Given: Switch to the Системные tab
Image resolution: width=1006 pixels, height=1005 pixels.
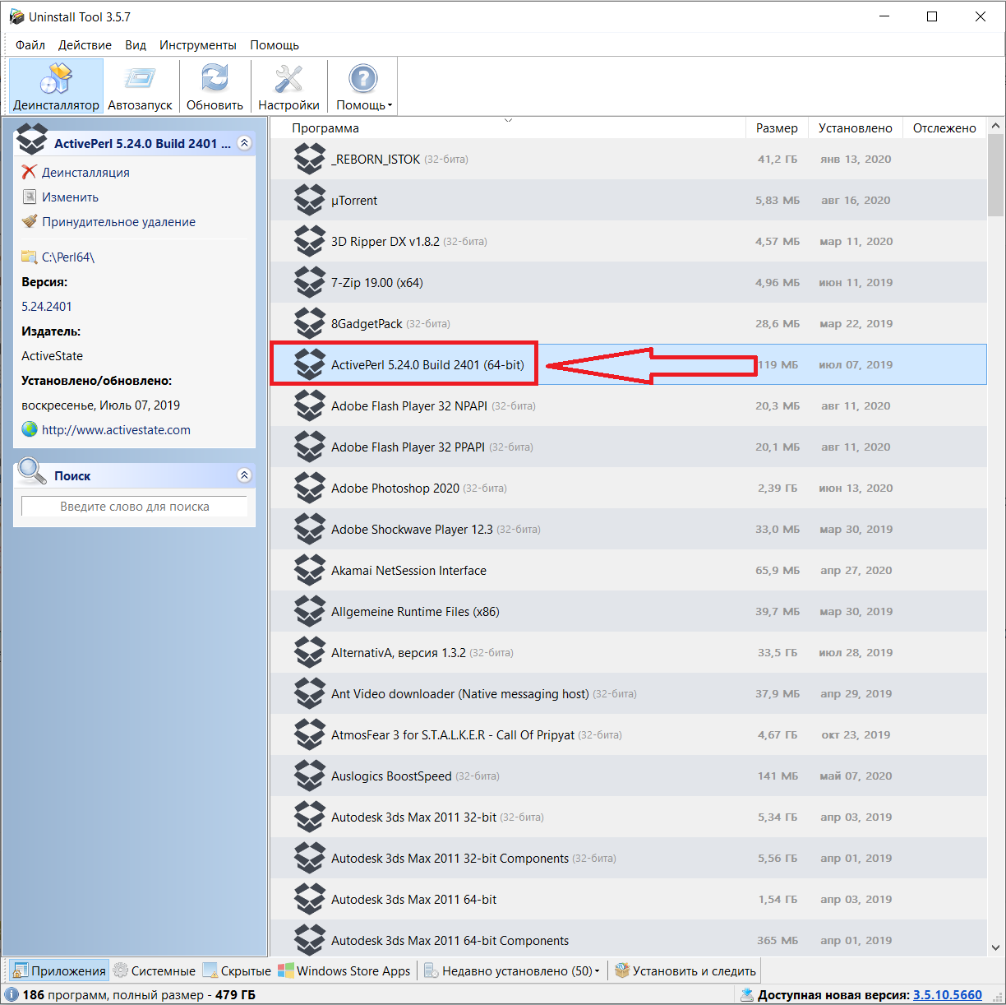Looking at the screenshot, I should pyautogui.click(x=155, y=971).
